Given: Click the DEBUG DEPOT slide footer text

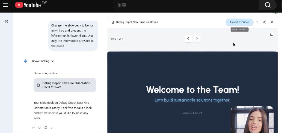Looking at the screenshot, I should 192,113.
